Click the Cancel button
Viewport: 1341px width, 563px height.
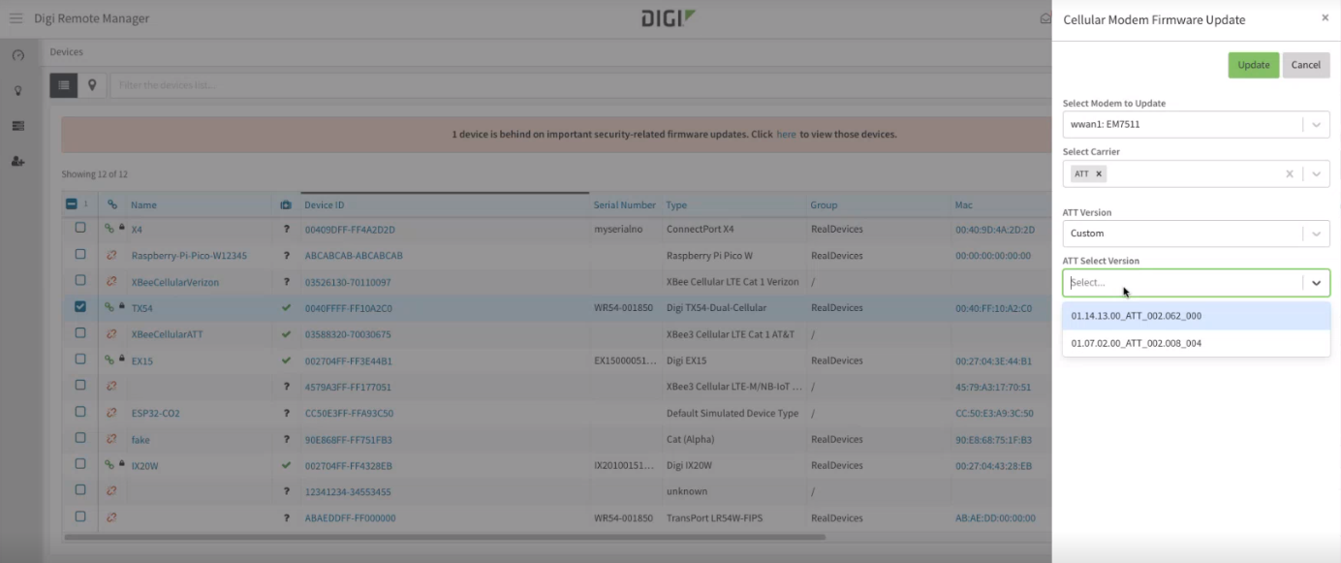pyautogui.click(x=1306, y=65)
